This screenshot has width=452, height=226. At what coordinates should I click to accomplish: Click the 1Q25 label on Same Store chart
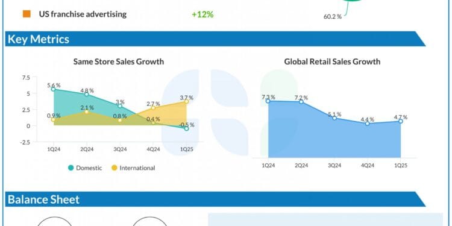tap(186, 149)
